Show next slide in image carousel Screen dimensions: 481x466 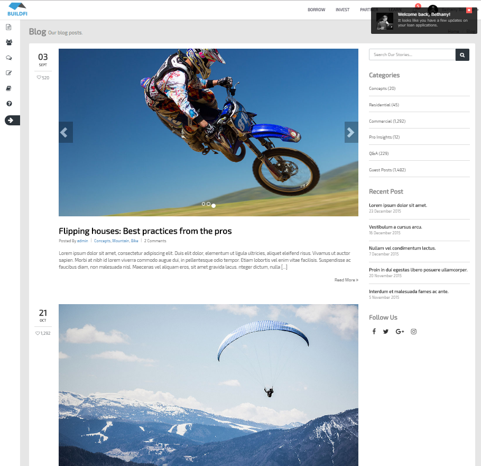click(x=351, y=132)
